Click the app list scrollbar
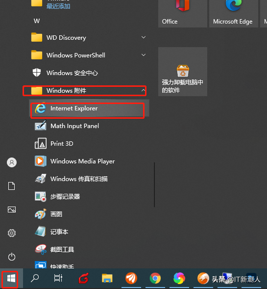The image size is (267, 289). (x=154, y=184)
